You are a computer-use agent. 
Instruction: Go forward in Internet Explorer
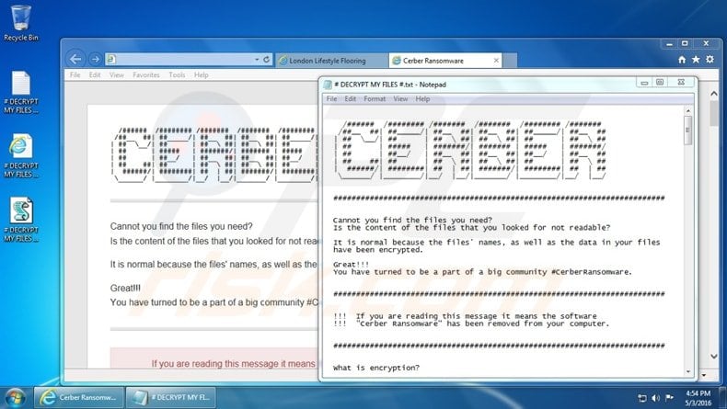tap(95, 60)
